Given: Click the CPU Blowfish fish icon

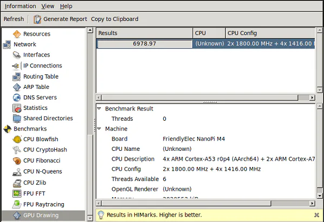Looking at the screenshot, I should [x=17, y=140].
